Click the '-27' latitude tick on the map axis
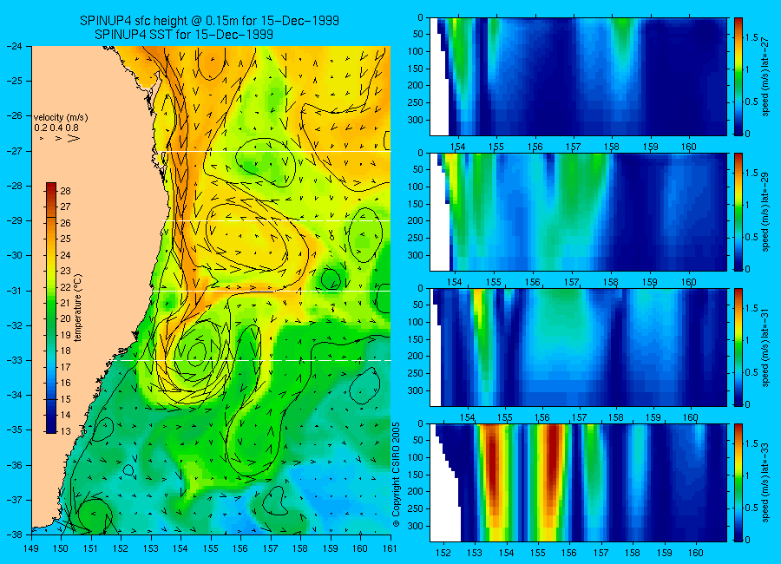The height and width of the screenshot is (564, 781). (15, 150)
